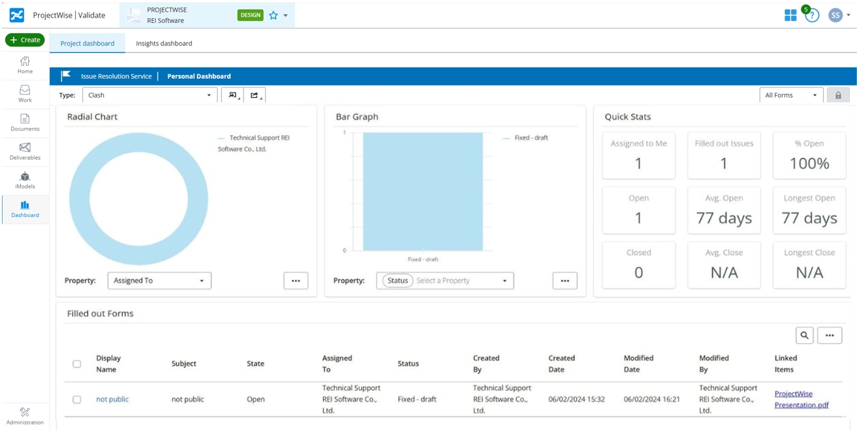This screenshot has height=431, width=857.
Task: Open the apps grid icon
Action: (x=790, y=15)
